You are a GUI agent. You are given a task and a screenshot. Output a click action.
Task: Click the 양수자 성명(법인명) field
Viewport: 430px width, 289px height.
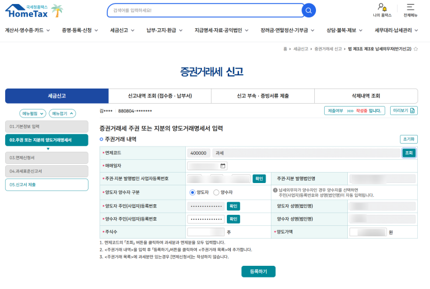coord(383,219)
